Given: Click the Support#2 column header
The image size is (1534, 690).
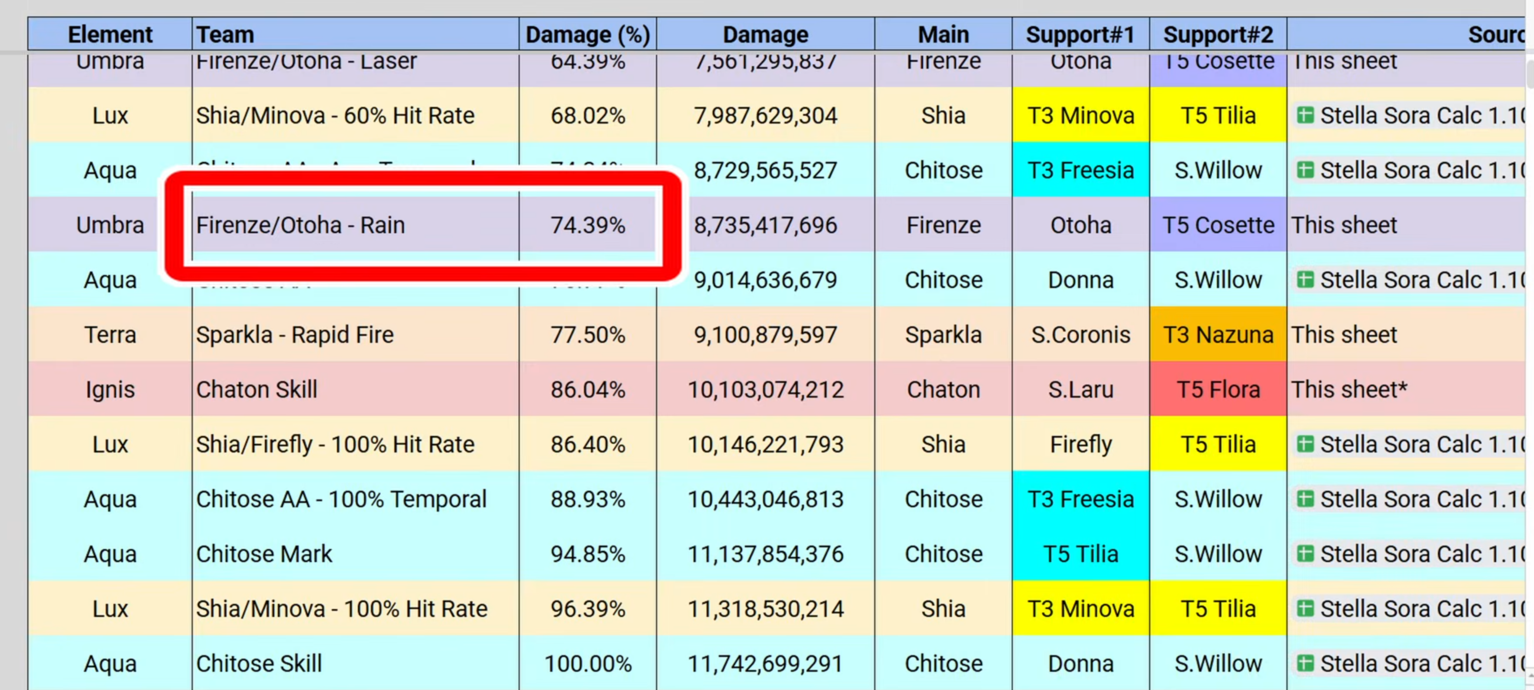Looking at the screenshot, I should coord(1218,34).
